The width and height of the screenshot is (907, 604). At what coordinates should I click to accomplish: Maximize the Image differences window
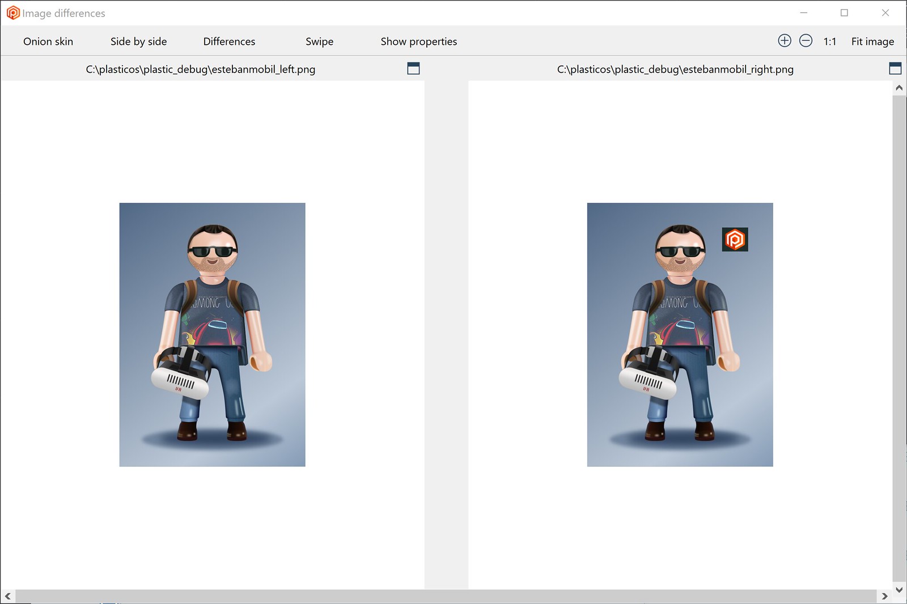point(844,13)
